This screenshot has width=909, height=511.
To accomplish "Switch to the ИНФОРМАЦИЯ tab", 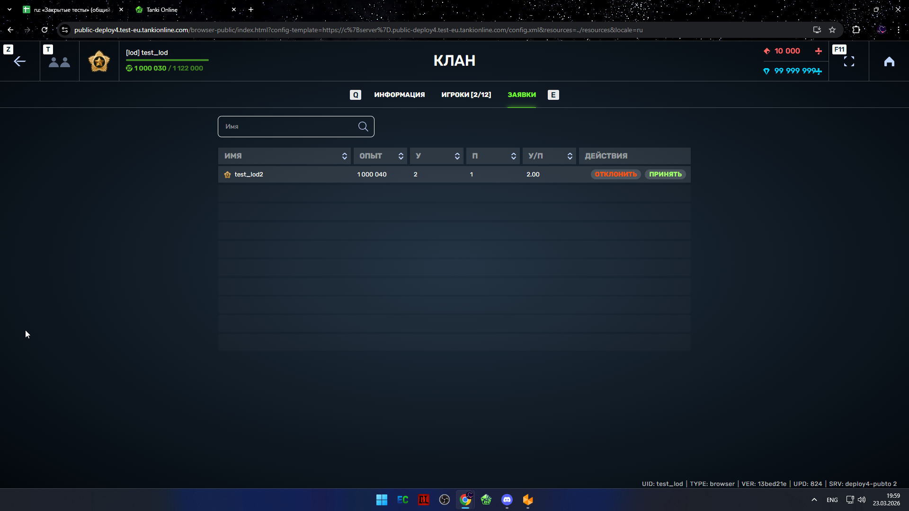I will click(399, 95).
